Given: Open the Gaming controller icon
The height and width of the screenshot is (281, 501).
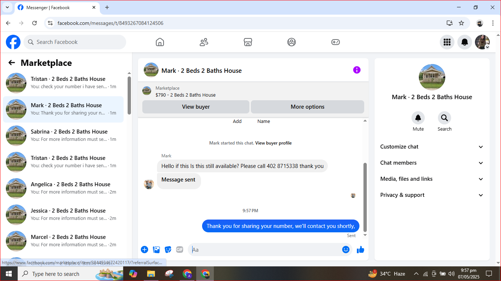Looking at the screenshot, I should tap(336, 42).
